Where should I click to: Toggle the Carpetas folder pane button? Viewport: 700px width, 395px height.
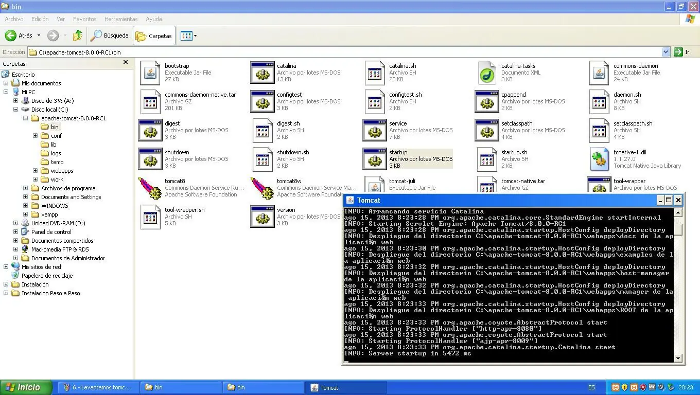154,35
